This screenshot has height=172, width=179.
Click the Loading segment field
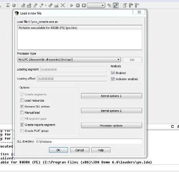point(73,70)
